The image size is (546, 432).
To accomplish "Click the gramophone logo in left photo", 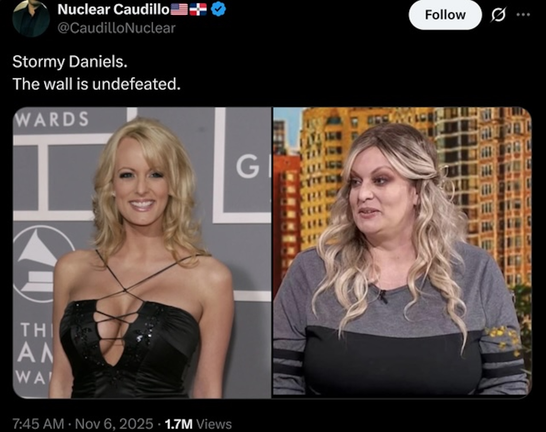I will pyautogui.click(x=39, y=264).
